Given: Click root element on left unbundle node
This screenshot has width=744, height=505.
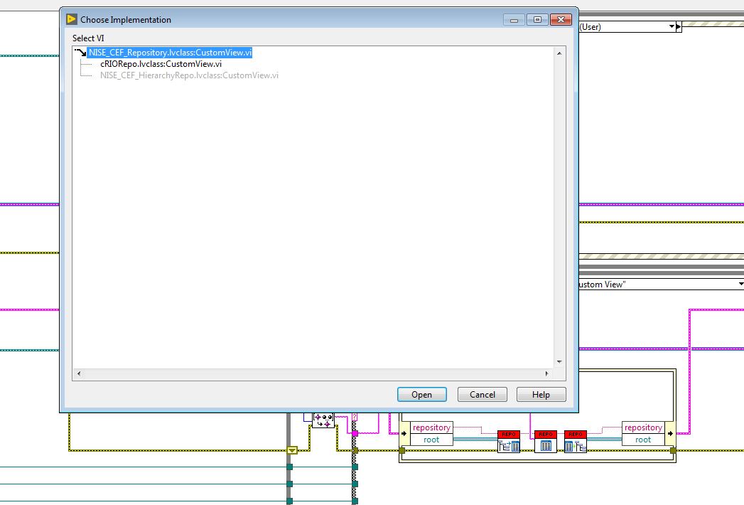Looking at the screenshot, I should pyautogui.click(x=431, y=440).
